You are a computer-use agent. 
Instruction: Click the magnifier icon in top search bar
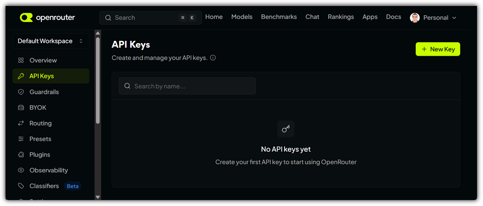pyautogui.click(x=108, y=18)
